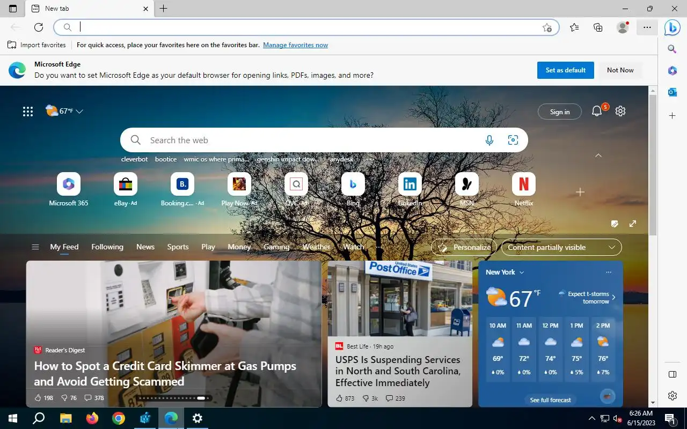Image resolution: width=687 pixels, height=429 pixels.
Task: Open Microsoft 365 sidebar icon
Action: click(672, 71)
